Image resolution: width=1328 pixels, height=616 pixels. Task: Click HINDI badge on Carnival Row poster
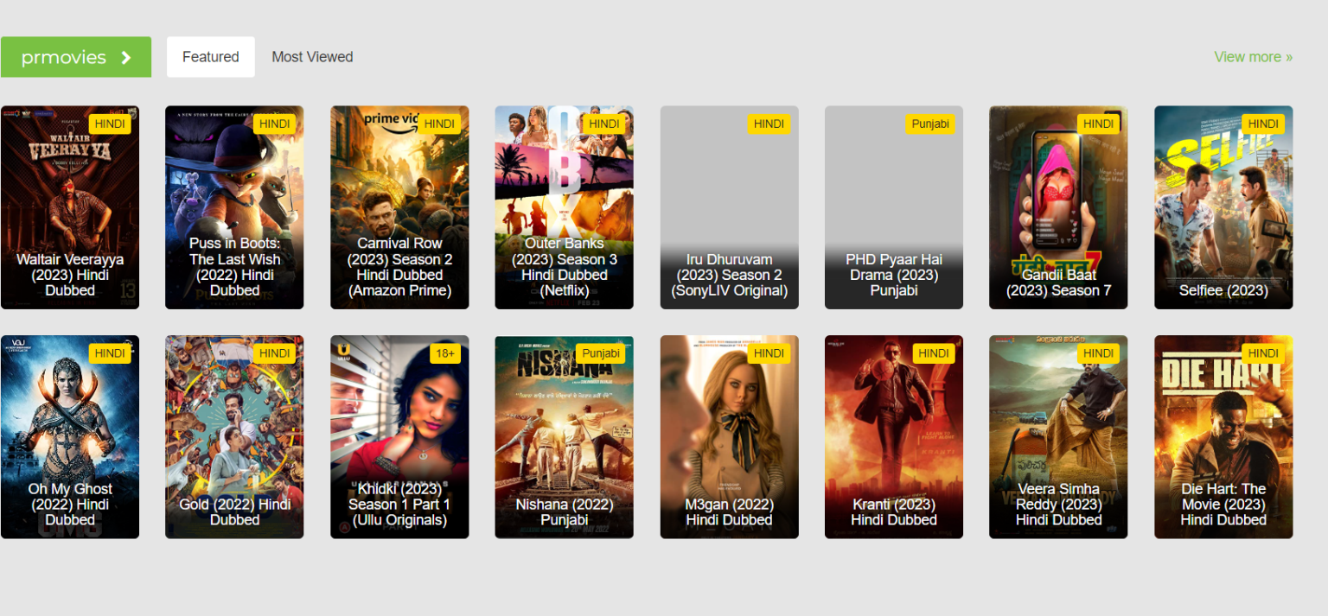pos(439,124)
